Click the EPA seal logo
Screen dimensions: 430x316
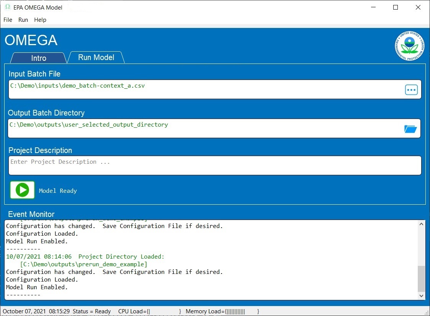coord(409,46)
